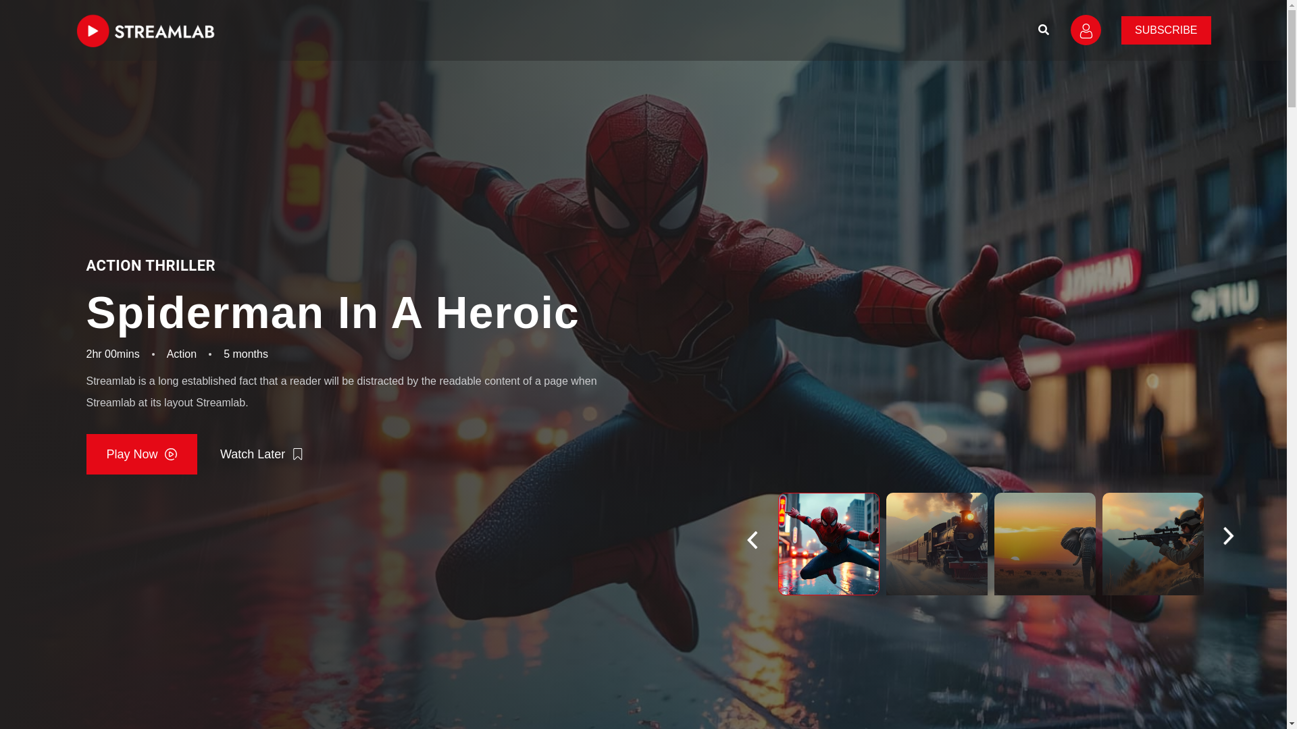1297x729 pixels.
Task: Click Watch Later bookmark link
Action: [261, 454]
